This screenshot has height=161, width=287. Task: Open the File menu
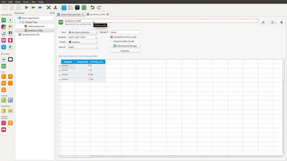click(x=4, y=2)
